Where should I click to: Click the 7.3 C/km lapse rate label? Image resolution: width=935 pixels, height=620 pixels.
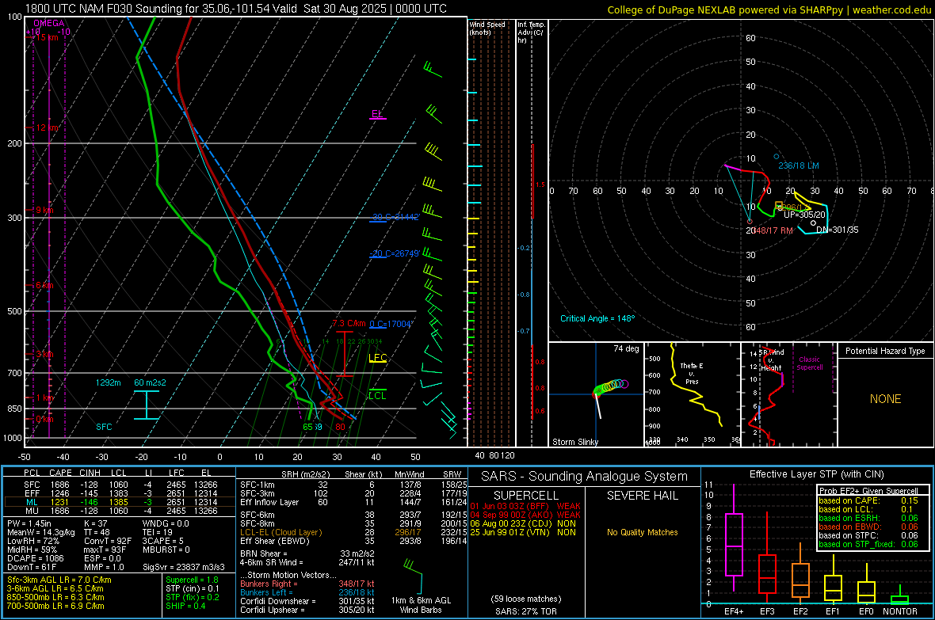tap(349, 324)
